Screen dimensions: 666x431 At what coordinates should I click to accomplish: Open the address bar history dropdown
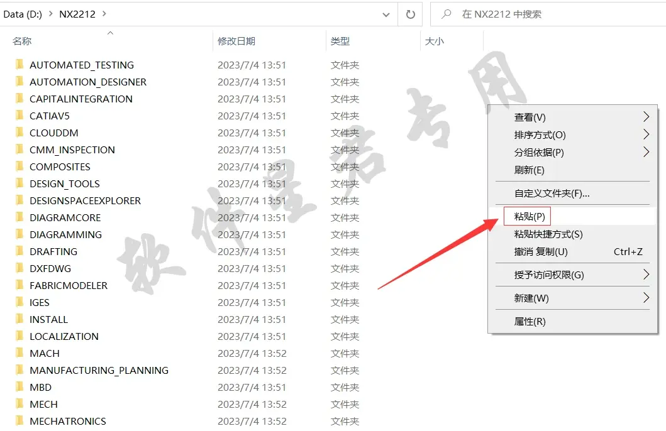pyautogui.click(x=386, y=14)
